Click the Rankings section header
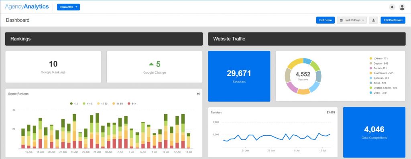Screen dimensions: 411x159 (104, 39)
